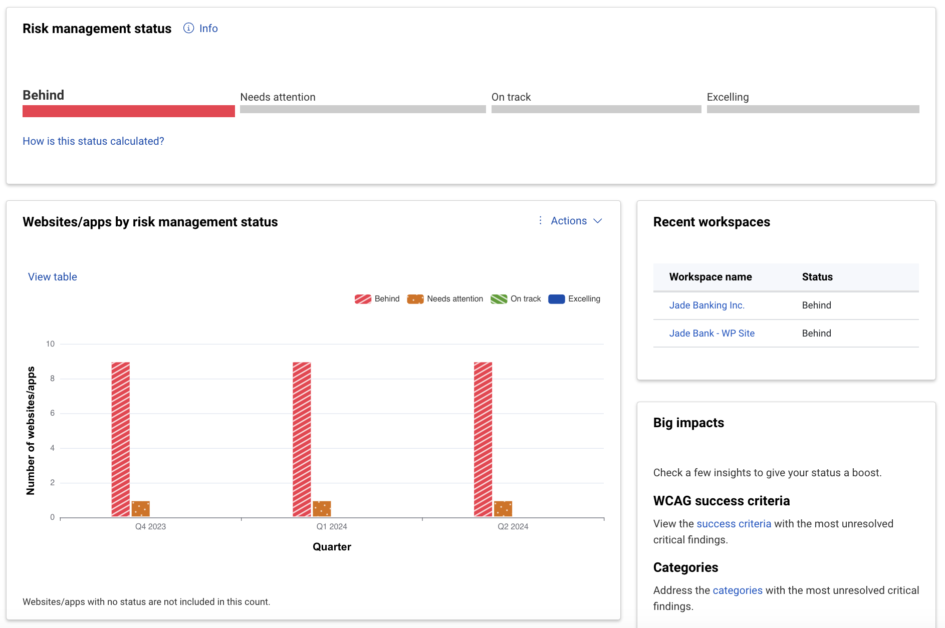
Task: Follow the categories link
Action: 737,590
